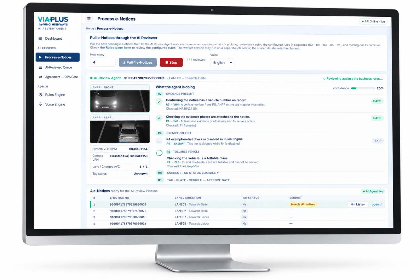The width and height of the screenshot is (420, 280).
Task: Toggle the hamburger sidebar menu icon
Action: (x=89, y=19)
